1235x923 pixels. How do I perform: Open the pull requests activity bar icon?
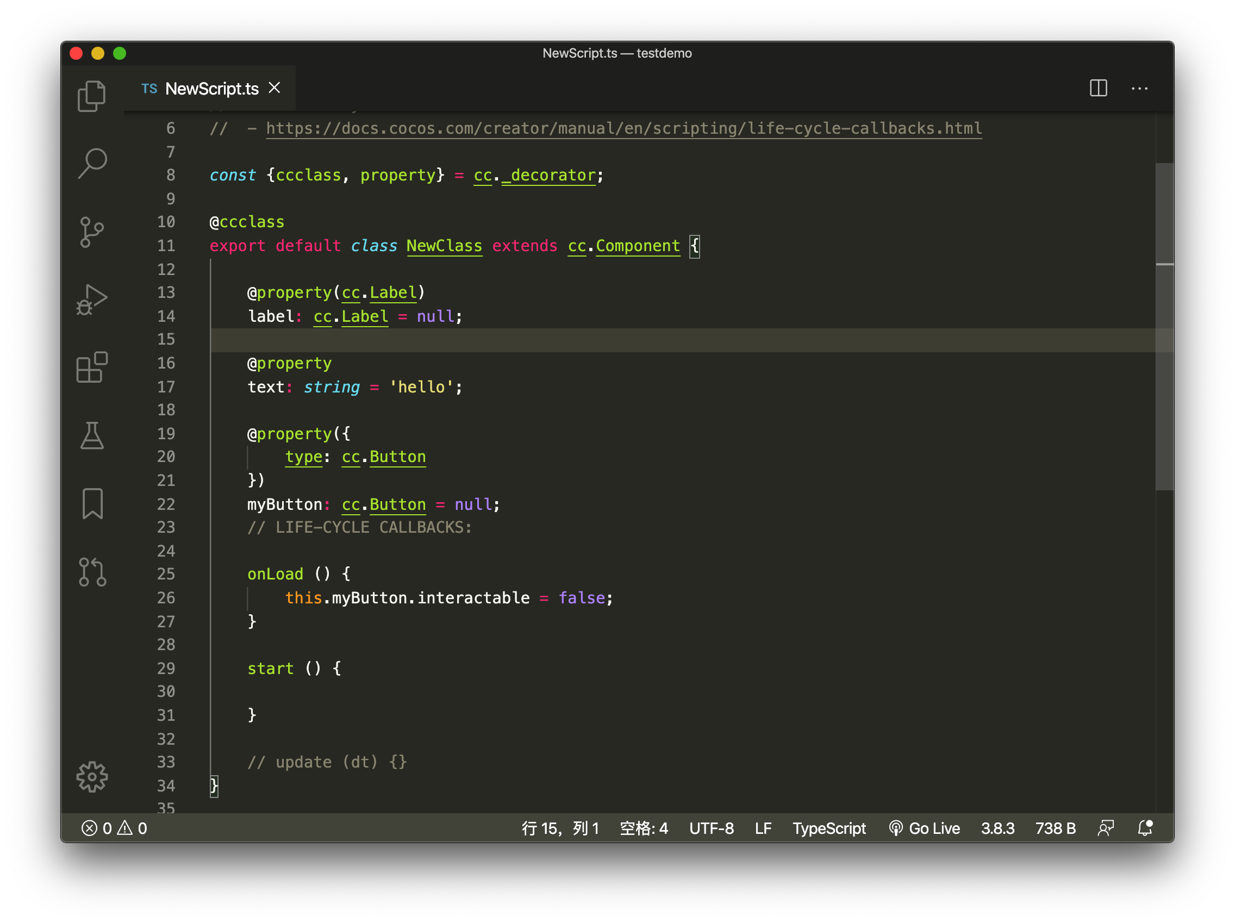[x=91, y=572]
